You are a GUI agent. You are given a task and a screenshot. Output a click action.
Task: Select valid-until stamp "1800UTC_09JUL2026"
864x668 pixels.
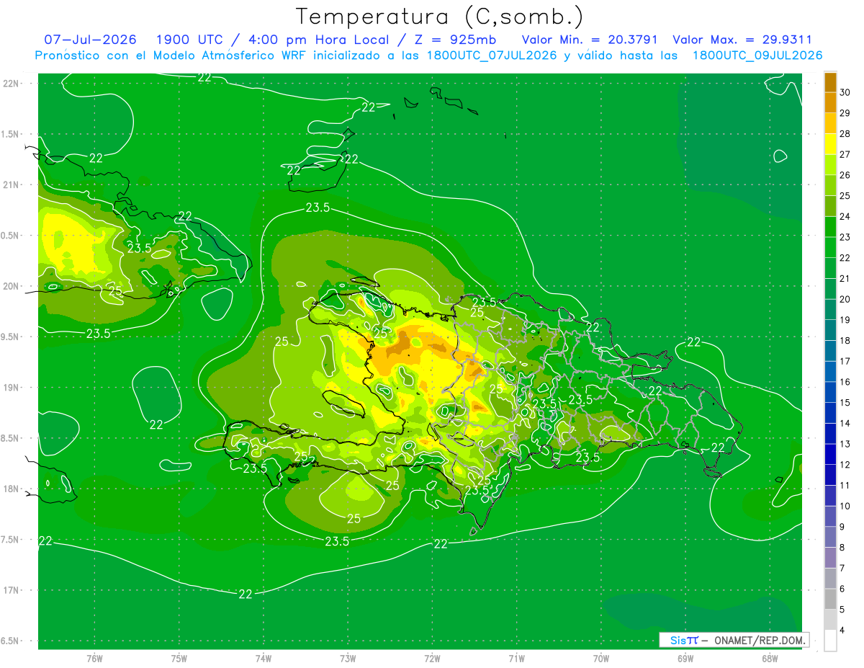[x=756, y=55]
